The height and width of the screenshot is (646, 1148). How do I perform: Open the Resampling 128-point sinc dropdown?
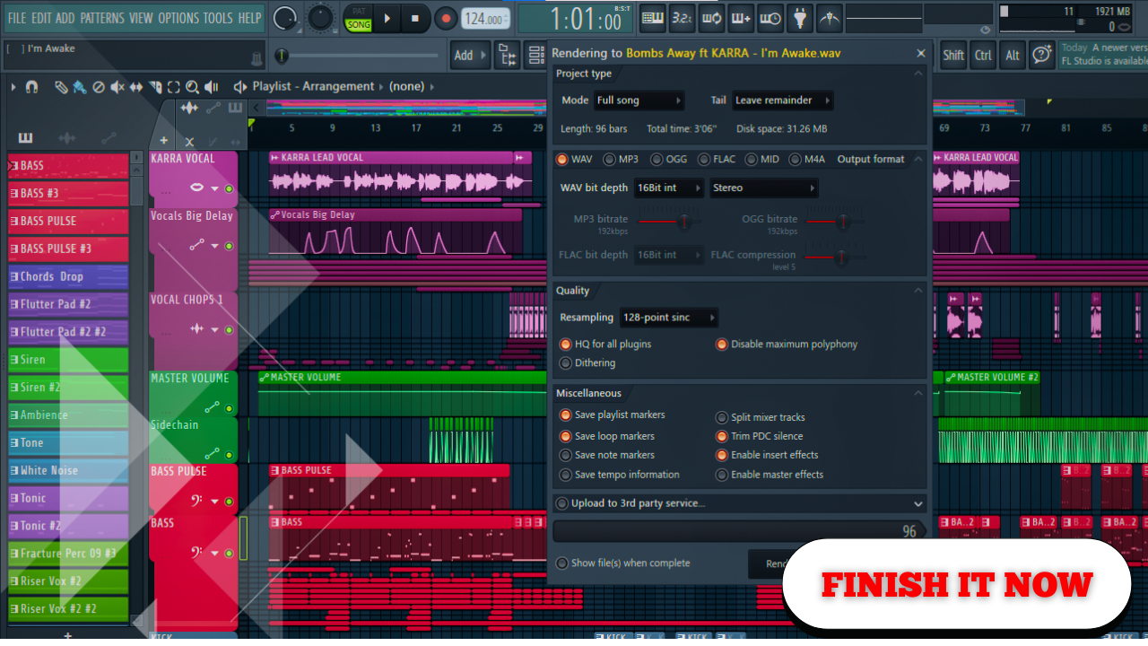[x=669, y=318]
